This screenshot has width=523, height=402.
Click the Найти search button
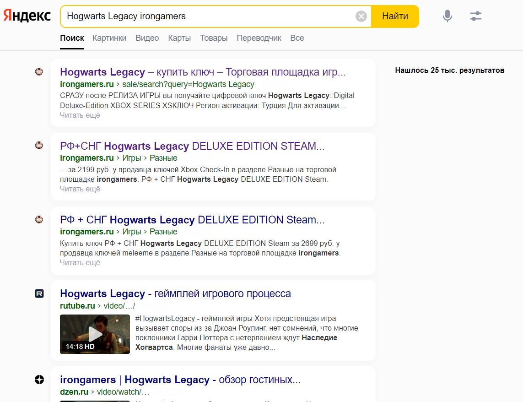point(395,16)
